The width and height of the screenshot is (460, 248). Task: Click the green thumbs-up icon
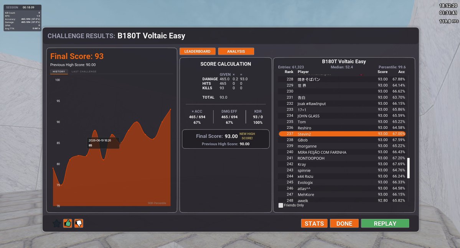(x=68, y=223)
